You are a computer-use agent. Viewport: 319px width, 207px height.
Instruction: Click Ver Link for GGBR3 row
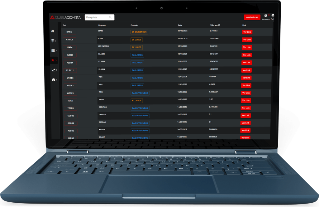pos(245,115)
